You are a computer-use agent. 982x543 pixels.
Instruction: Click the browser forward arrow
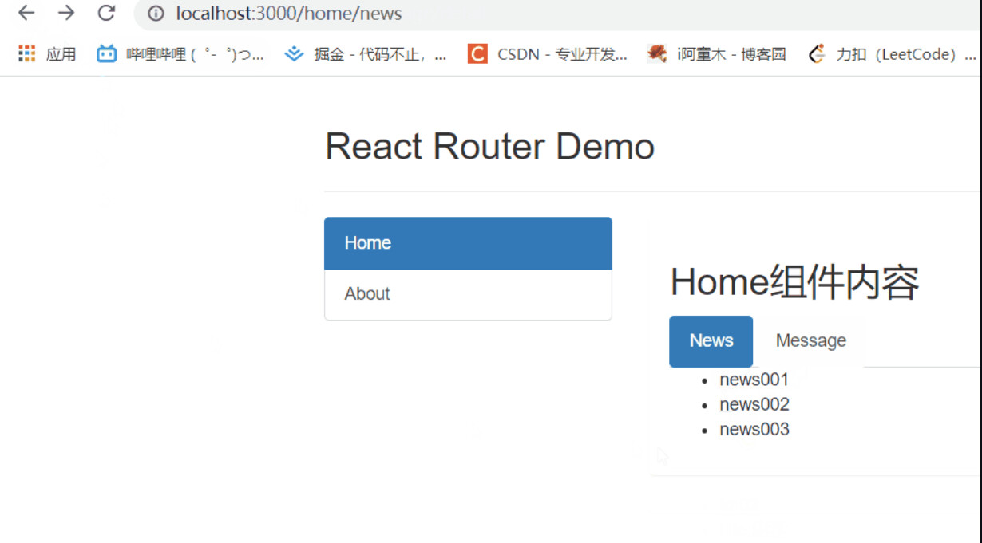pyautogui.click(x=66, y=14)
